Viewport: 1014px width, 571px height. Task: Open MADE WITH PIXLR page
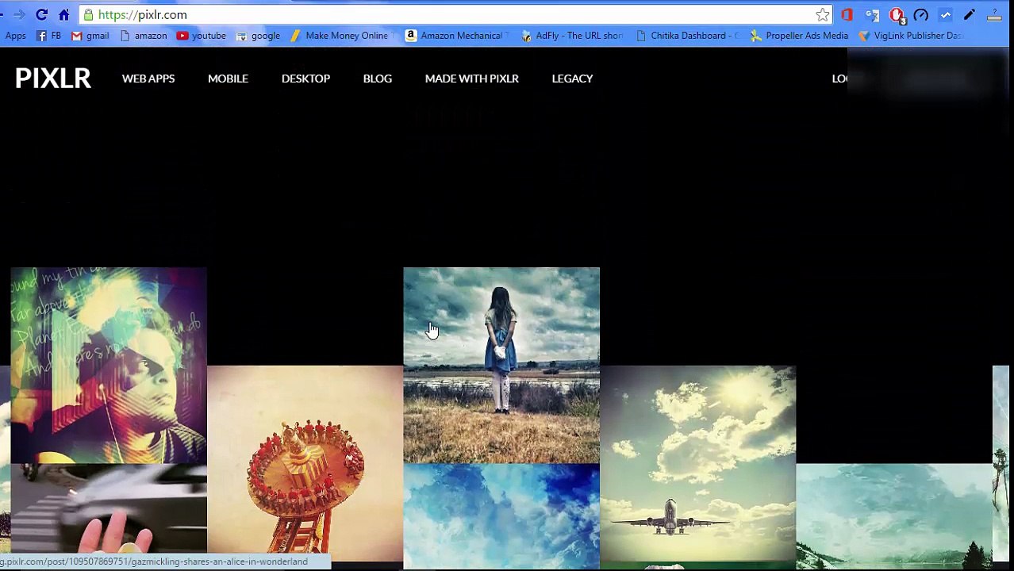[471, 79]
